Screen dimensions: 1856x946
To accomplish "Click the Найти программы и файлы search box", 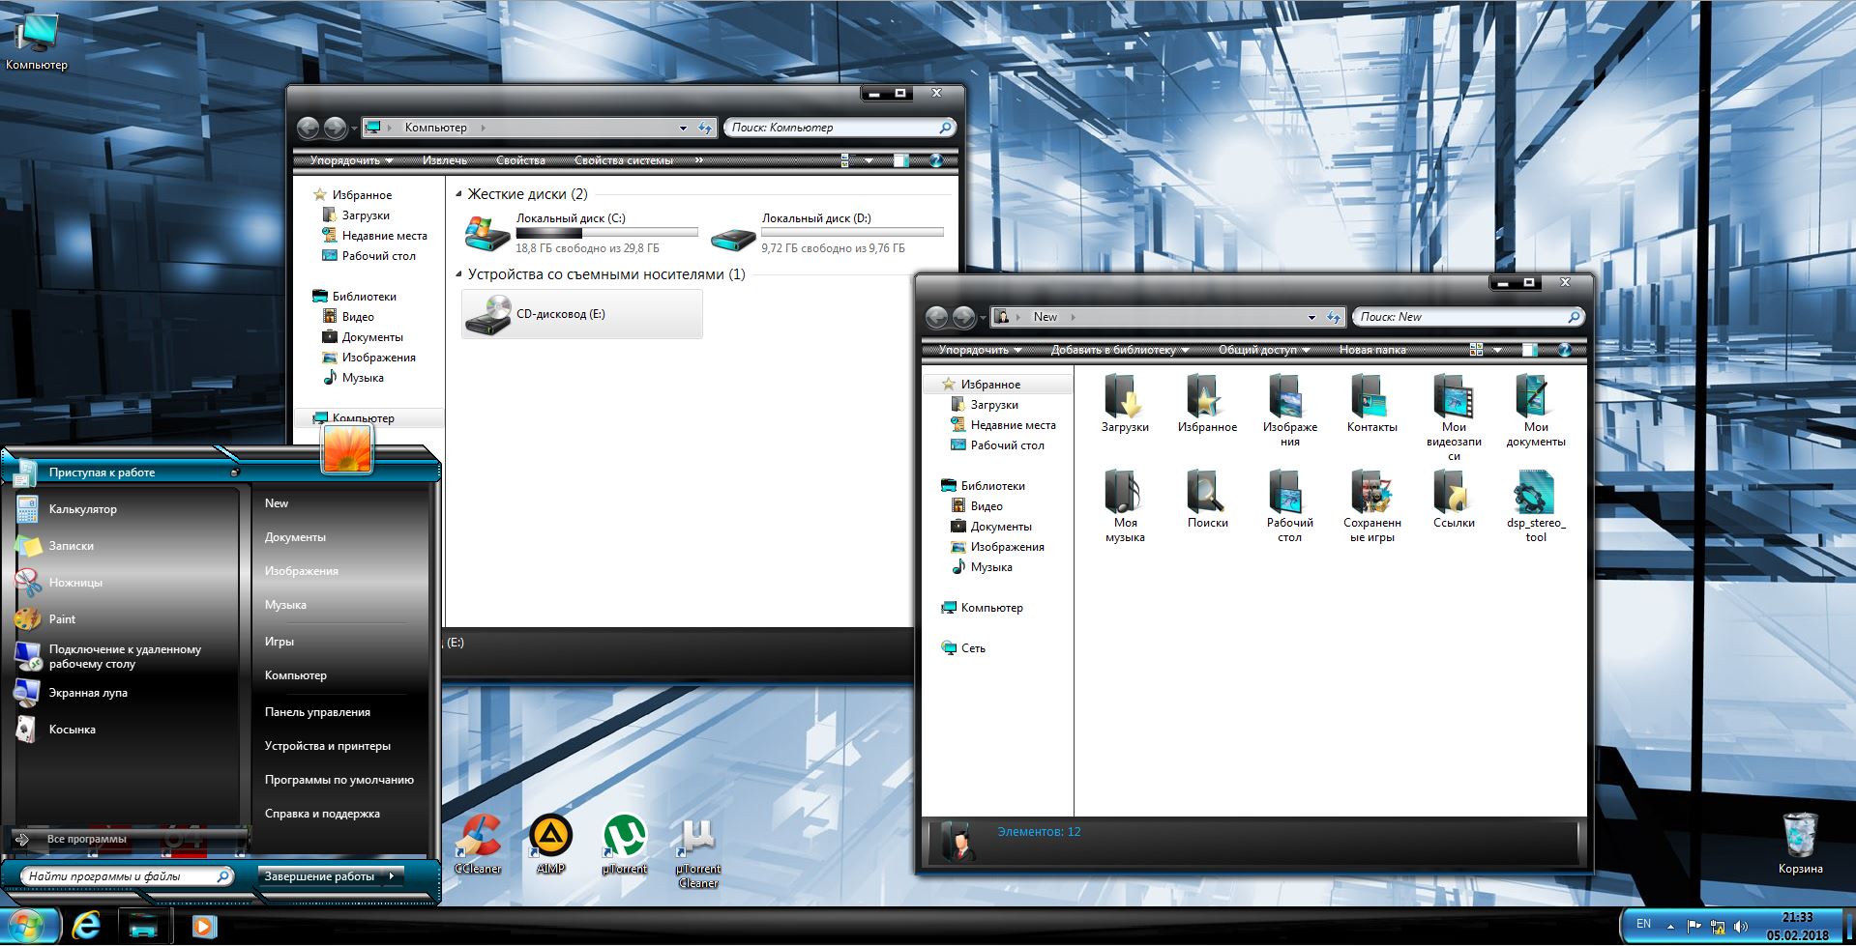I will tap(129, 876).
